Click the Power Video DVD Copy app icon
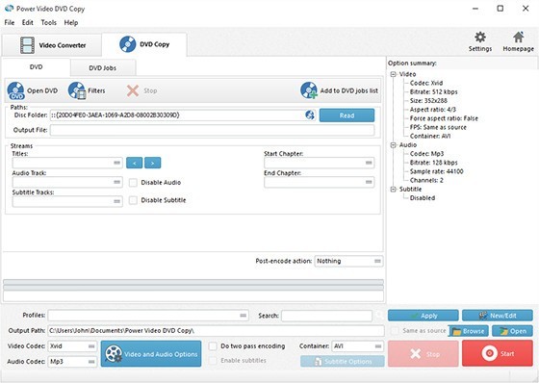The width and height of the screenshot is (539, 383). [x=9, y=9]
